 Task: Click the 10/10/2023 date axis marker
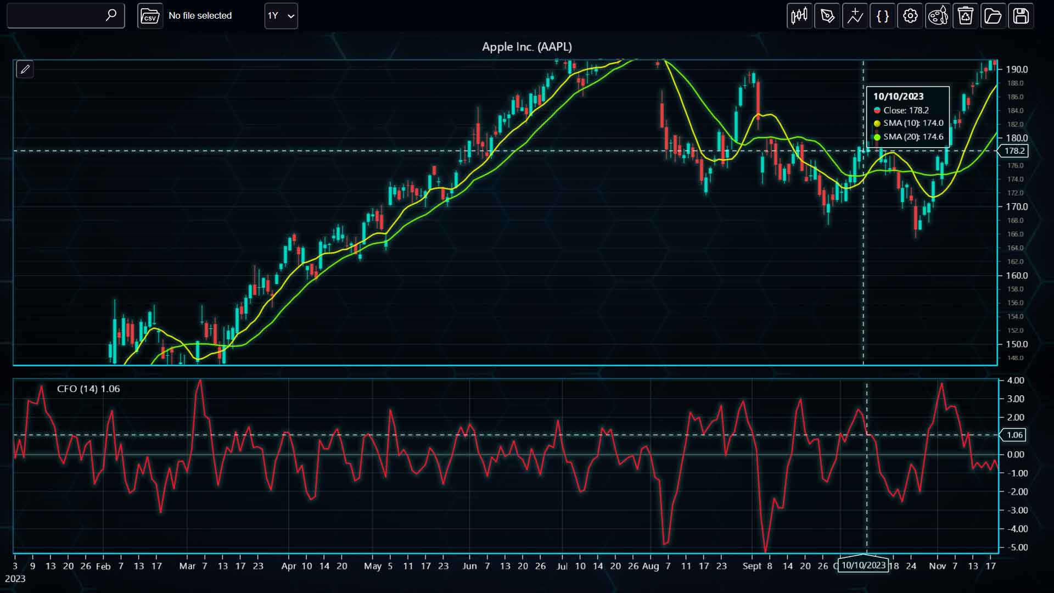864,565
